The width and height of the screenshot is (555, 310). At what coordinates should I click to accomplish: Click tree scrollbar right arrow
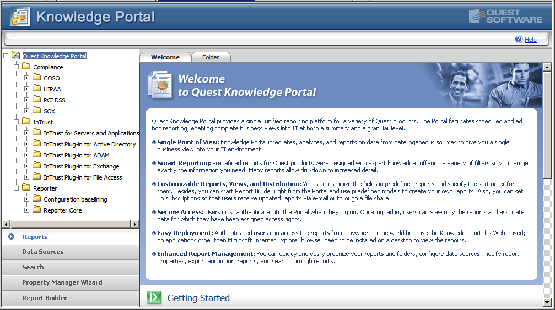[135, 224]
